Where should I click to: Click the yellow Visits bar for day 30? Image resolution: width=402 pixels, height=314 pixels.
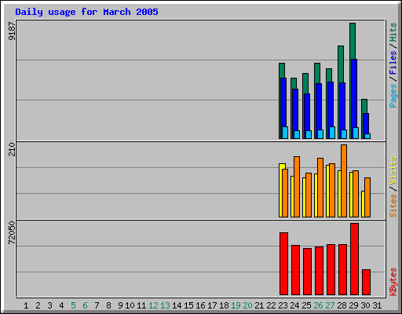pyautogui.click(x=363, y=204)
